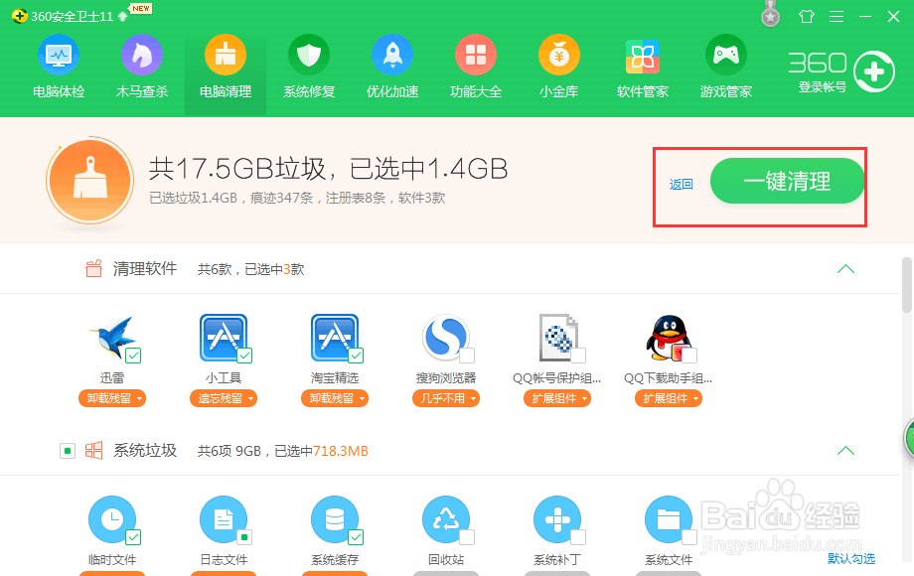This screenshot has height=576, width=914.
Task: Click the 小工具 app icon
Action: point(224,338)
